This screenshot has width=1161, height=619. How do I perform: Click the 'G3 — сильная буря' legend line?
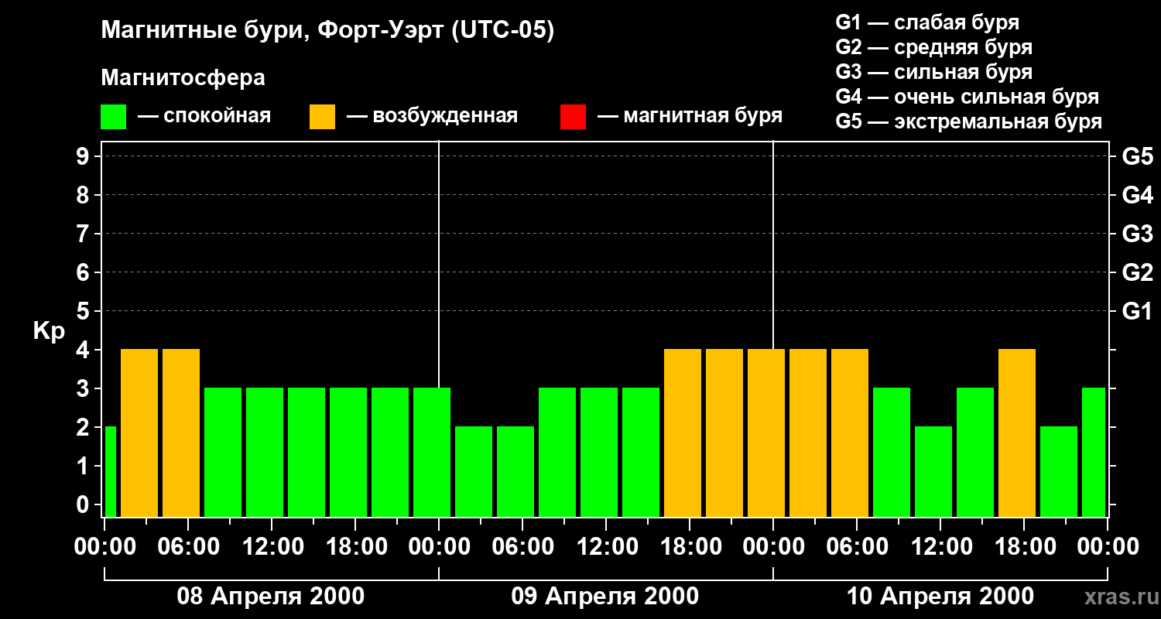(x=933, y=72)
